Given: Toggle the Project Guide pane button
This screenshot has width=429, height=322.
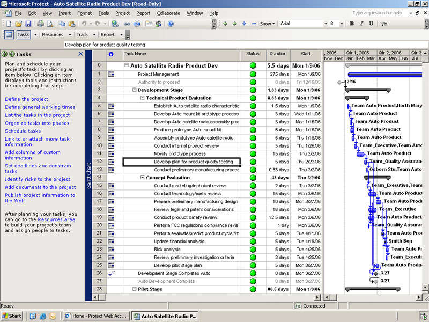Looking at the screenshot, I should (x=9, y=34).
